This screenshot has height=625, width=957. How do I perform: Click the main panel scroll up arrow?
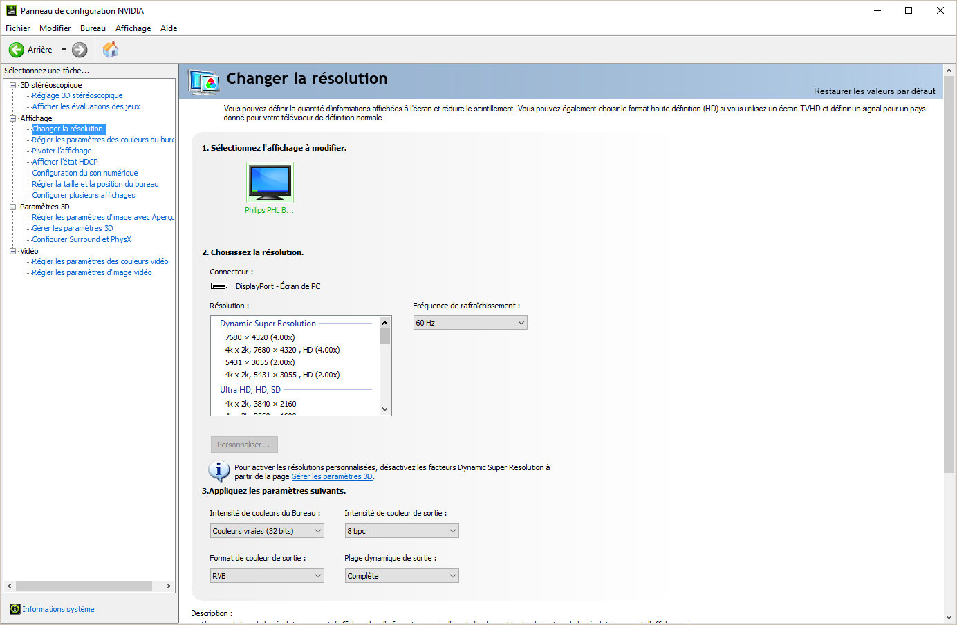coord(949,71)
